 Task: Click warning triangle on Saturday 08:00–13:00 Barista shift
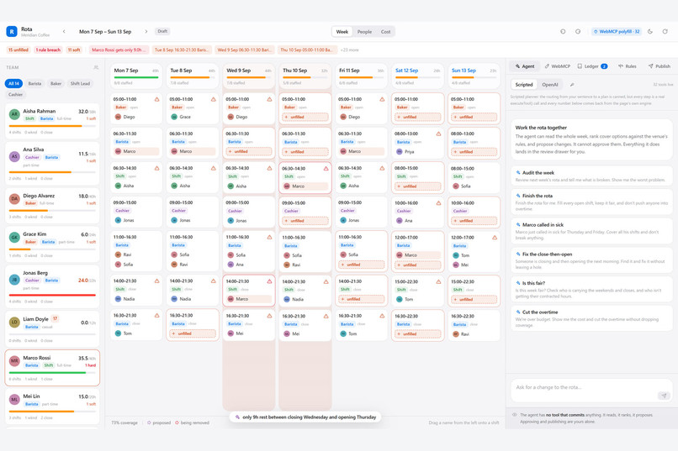point(438,134)
